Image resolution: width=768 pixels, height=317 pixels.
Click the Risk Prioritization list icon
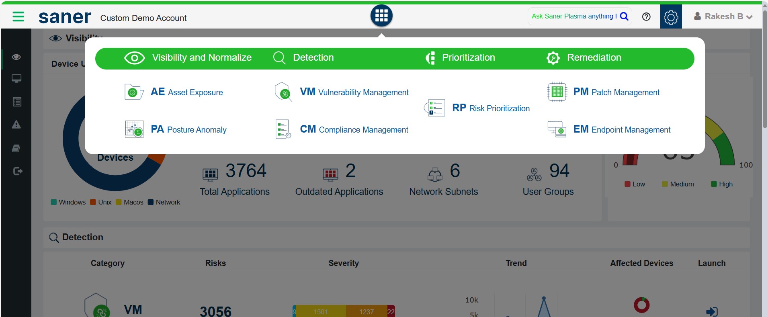click(x=434, y=108)
